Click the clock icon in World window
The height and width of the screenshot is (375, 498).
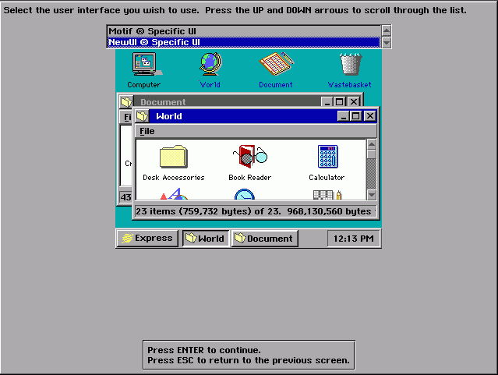[x=244, y=194]
